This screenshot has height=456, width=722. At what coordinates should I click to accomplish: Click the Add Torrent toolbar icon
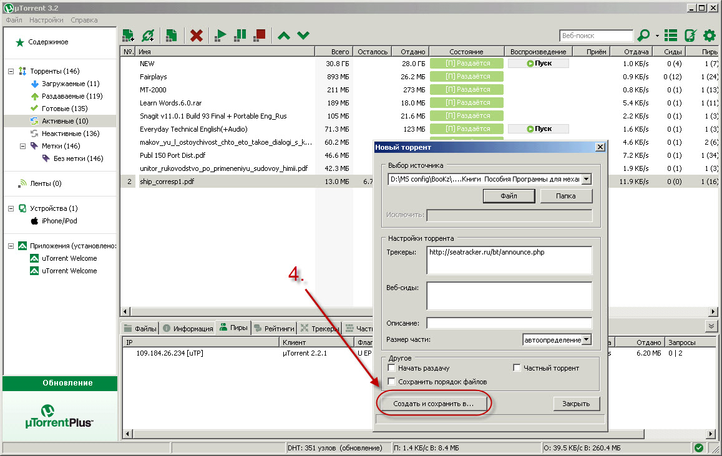[129, 36]
